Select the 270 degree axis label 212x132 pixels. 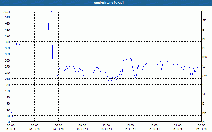tap(7, 67)
